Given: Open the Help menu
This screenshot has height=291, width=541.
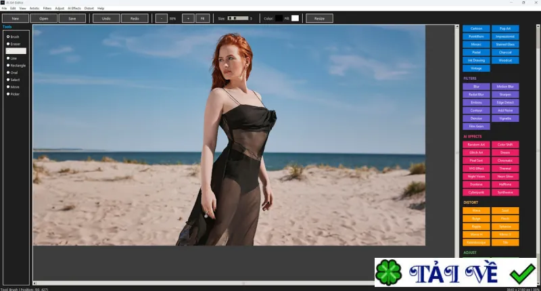Looking at the screenshot, I should (101, 8).
